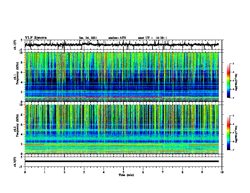Click the "VLF Spectra" plot title

pos(36,38)
